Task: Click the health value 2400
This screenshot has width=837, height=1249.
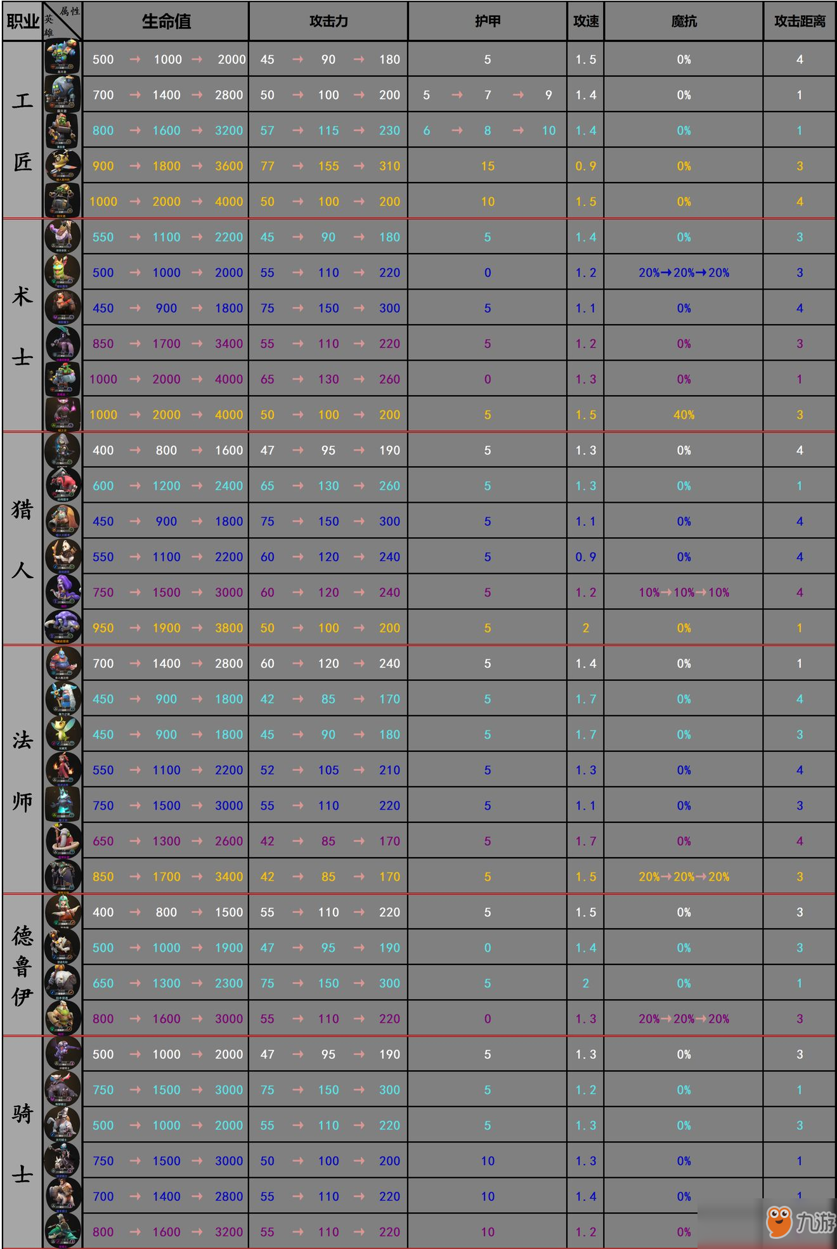Action: click(229, 485)
